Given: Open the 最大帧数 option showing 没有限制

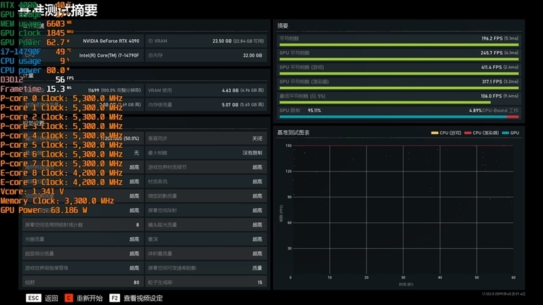Looking at the screenshot, I should (x=206, y=152).
